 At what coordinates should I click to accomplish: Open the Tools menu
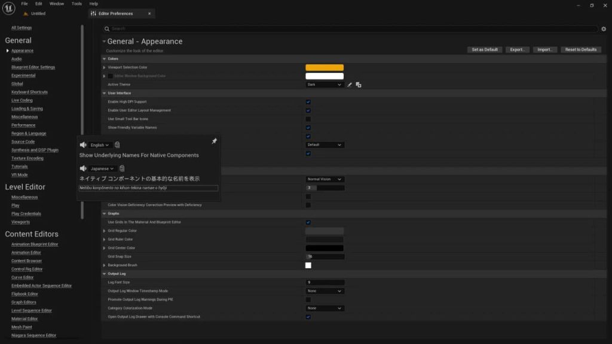coord(76,4)
